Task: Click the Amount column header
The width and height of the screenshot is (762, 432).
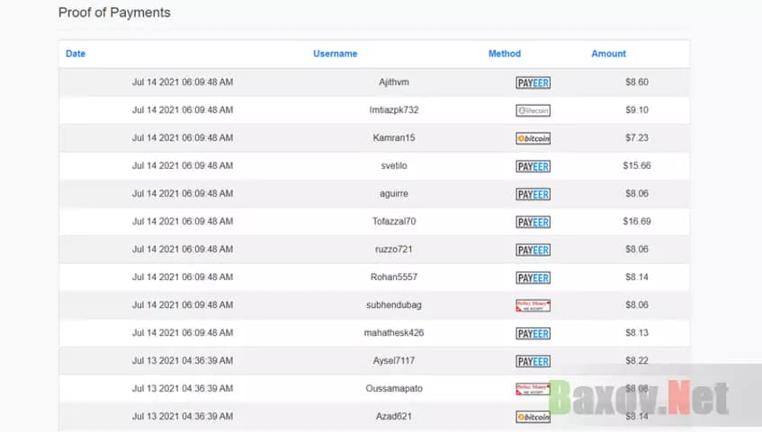Action: pyautogui.click(x=608, y=54)
